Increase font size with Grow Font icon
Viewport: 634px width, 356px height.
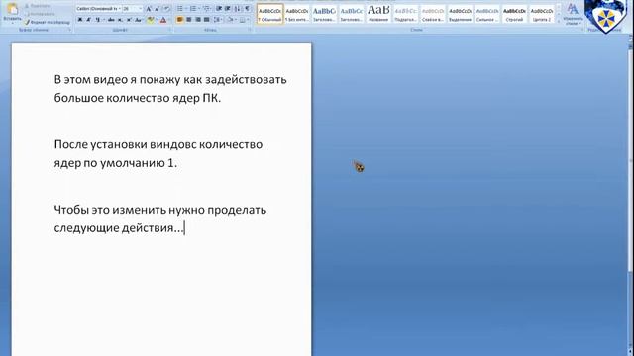(149, 9)
